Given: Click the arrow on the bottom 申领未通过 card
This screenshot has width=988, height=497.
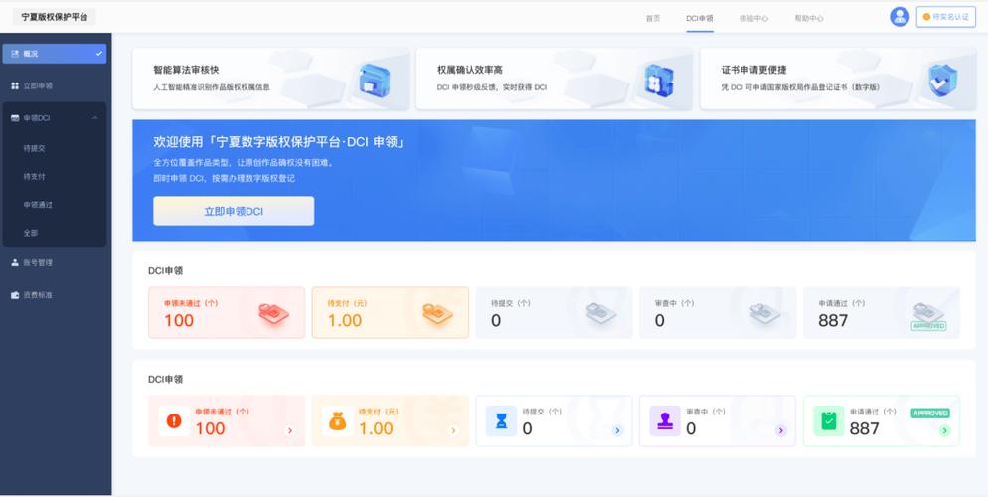Looking at the screenshot, I should (290, 430).
